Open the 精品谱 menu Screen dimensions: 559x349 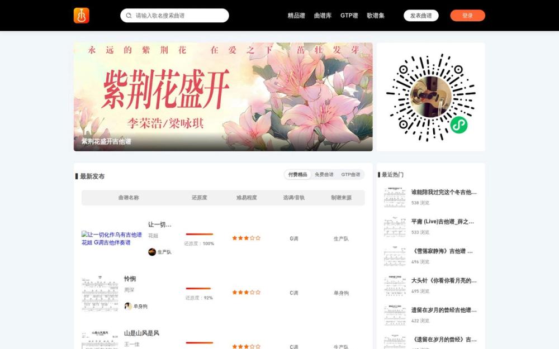point(296,16)
